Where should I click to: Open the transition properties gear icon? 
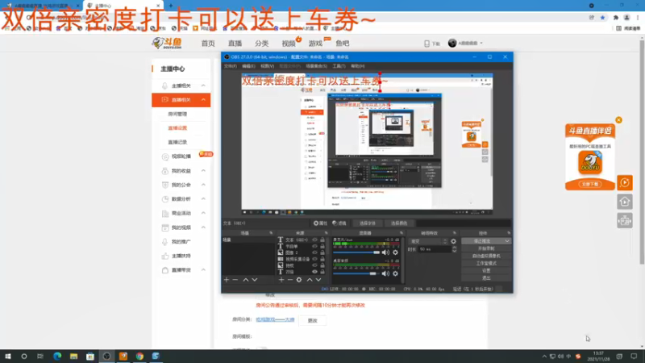(x=453, y=241)
